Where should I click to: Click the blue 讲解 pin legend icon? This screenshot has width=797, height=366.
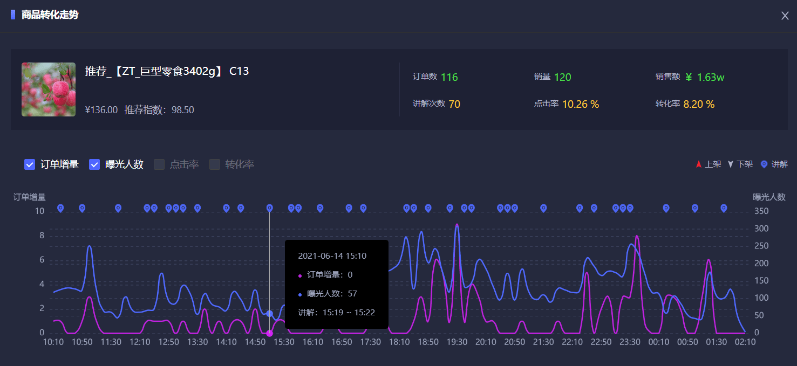[x=764, y=164]
